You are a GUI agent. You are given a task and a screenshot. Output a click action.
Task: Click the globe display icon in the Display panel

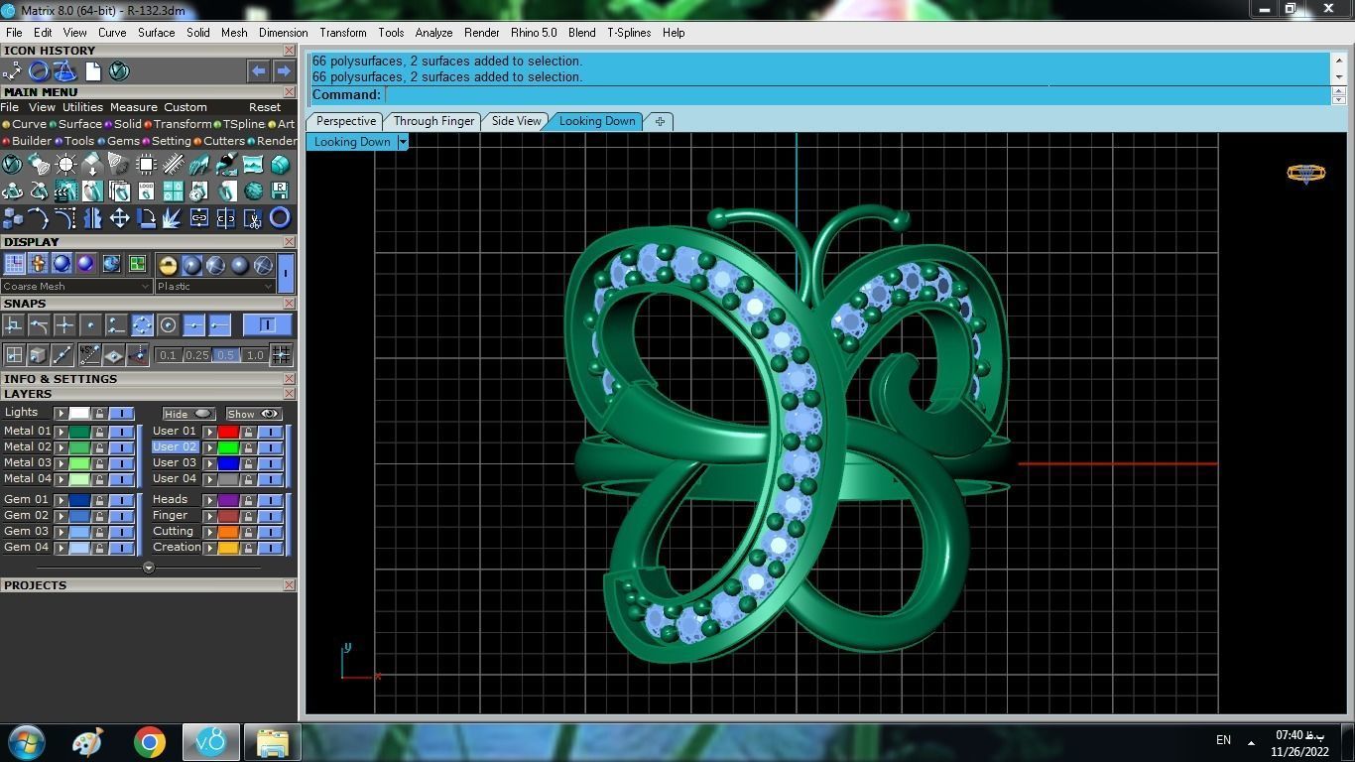pos(110,263)
